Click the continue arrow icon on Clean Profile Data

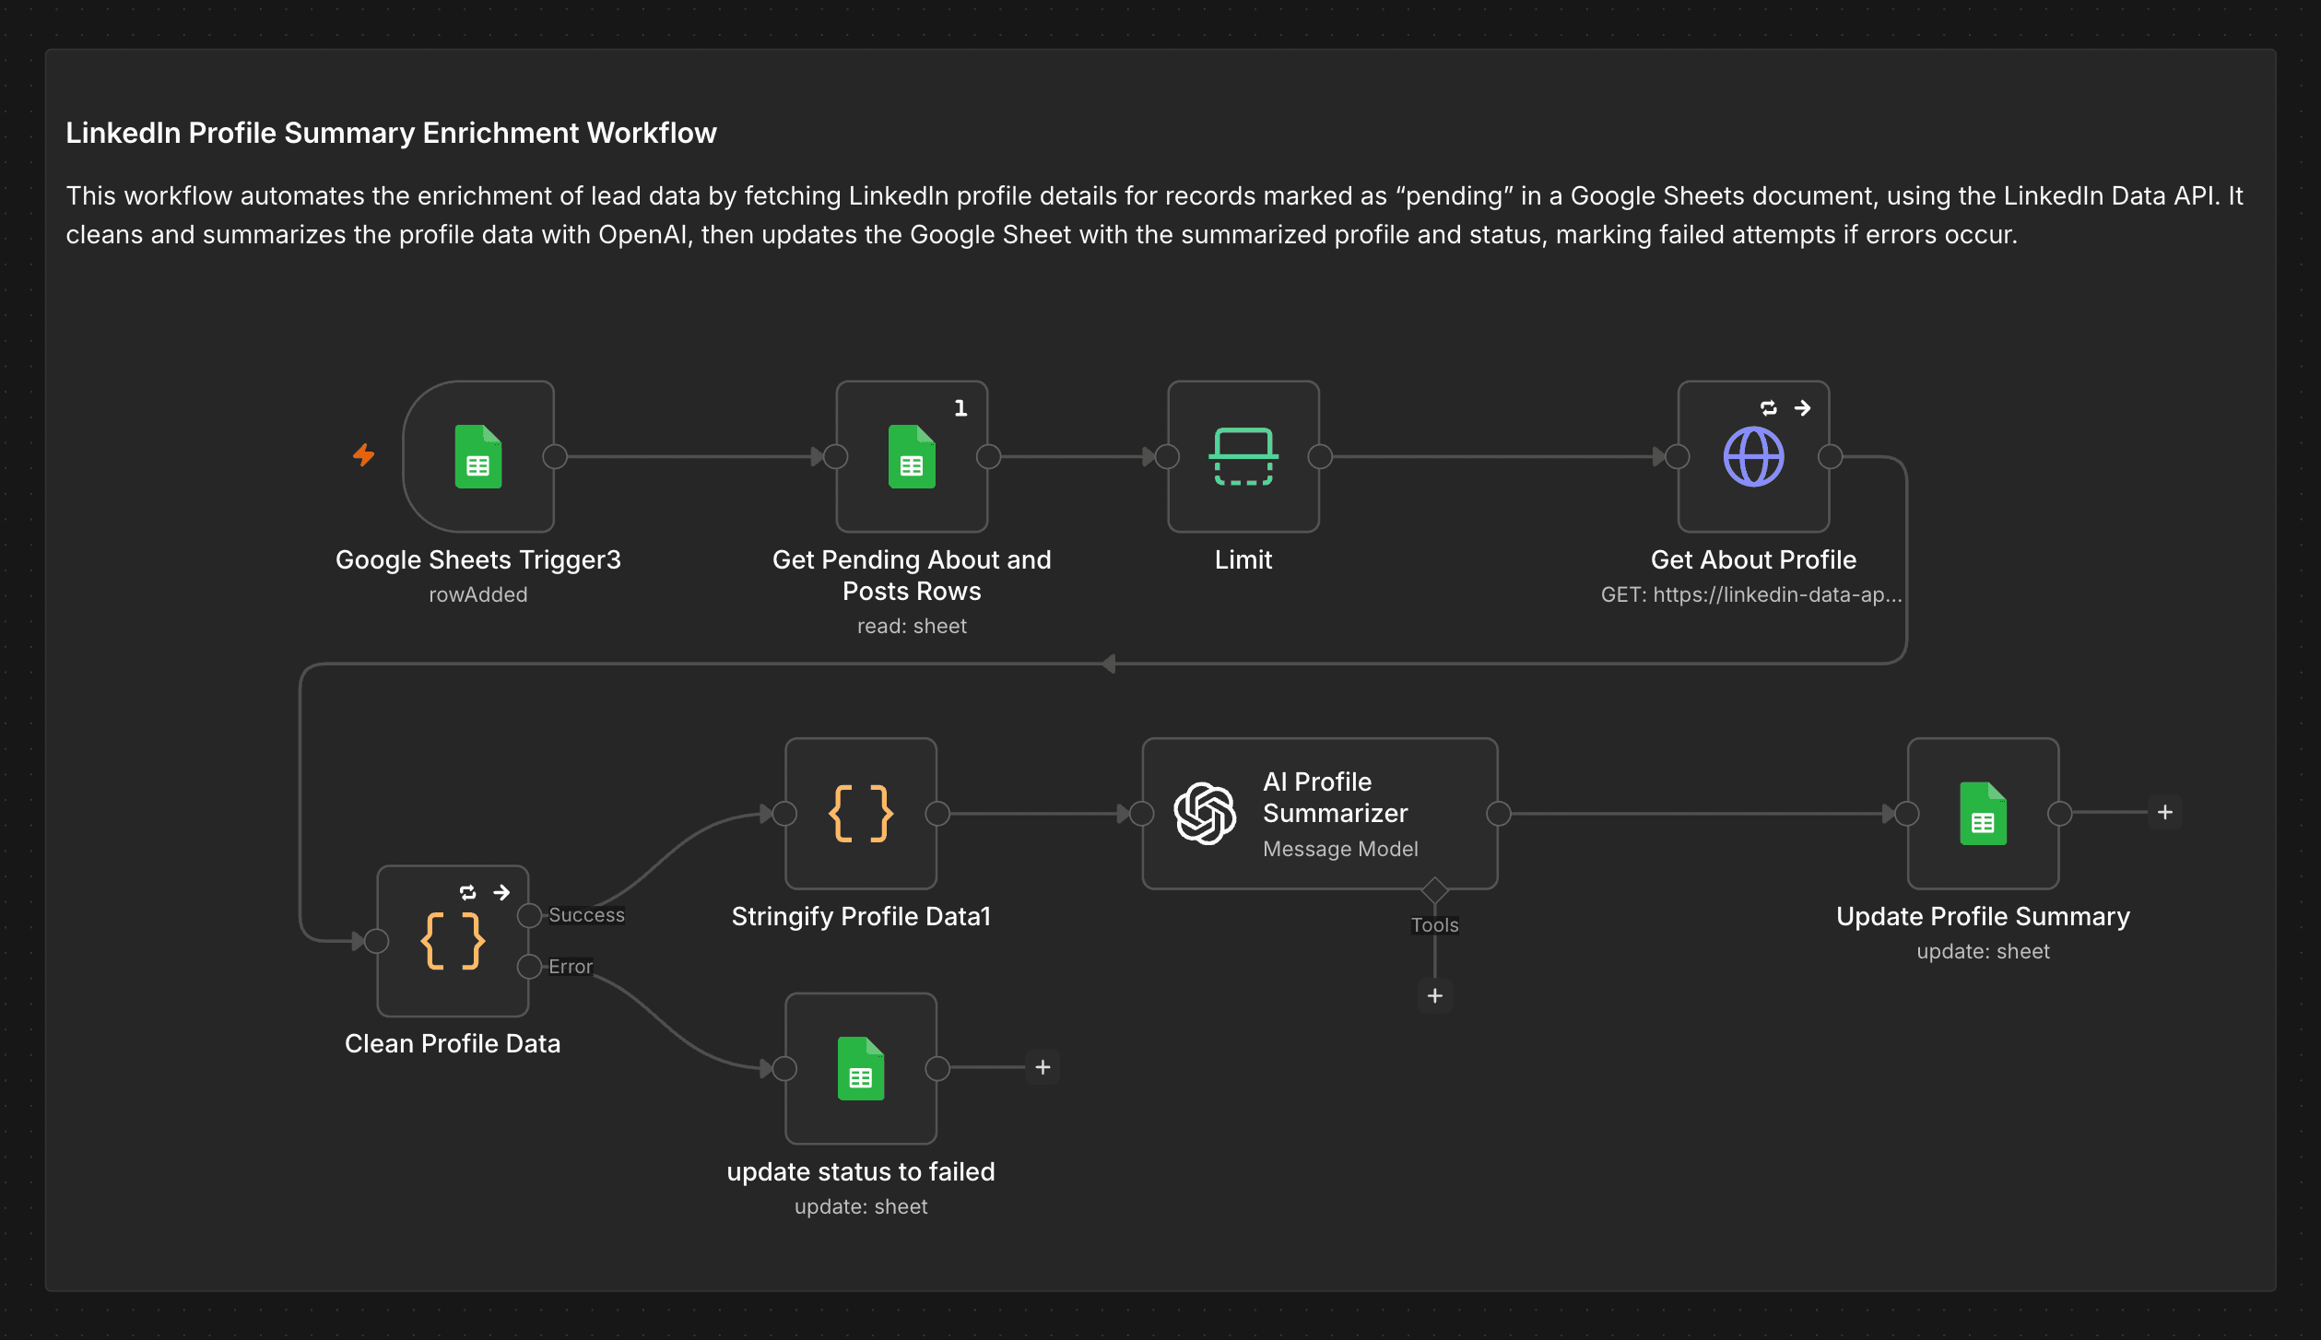502,892
